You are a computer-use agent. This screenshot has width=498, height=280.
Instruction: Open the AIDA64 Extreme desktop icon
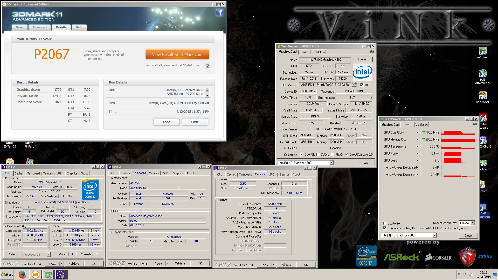pyautogui.click(x=483, y=121)
